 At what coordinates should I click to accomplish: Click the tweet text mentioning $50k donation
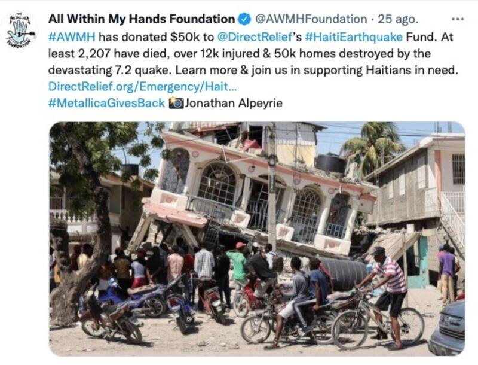point(157,37)
